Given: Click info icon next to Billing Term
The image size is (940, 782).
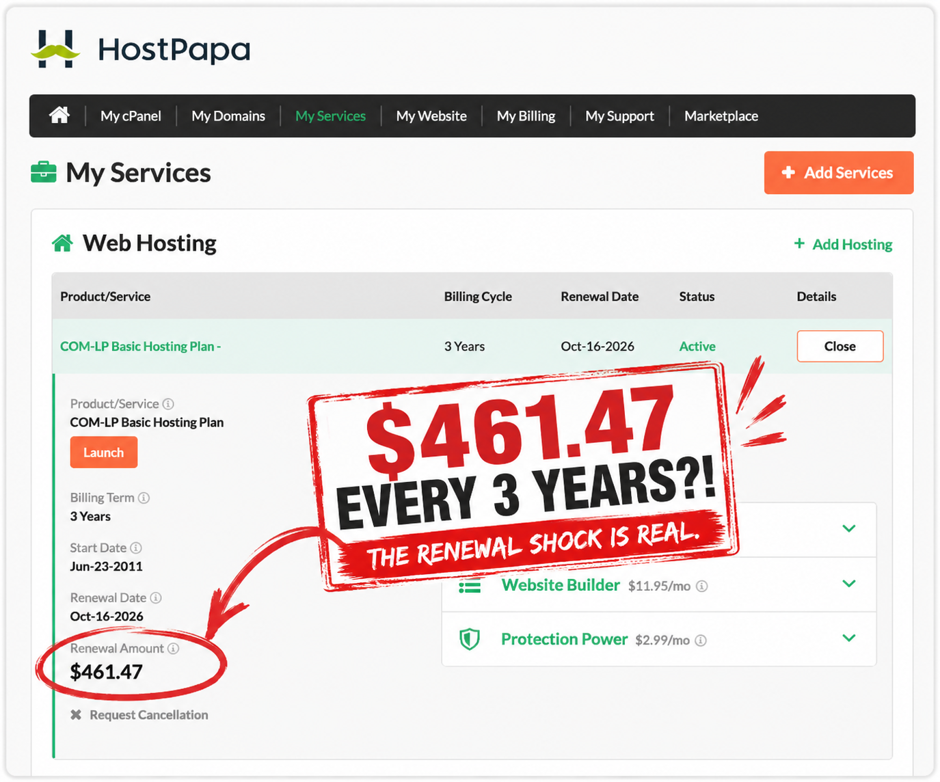Looking at the screenshot, I should tap(144, 498).
